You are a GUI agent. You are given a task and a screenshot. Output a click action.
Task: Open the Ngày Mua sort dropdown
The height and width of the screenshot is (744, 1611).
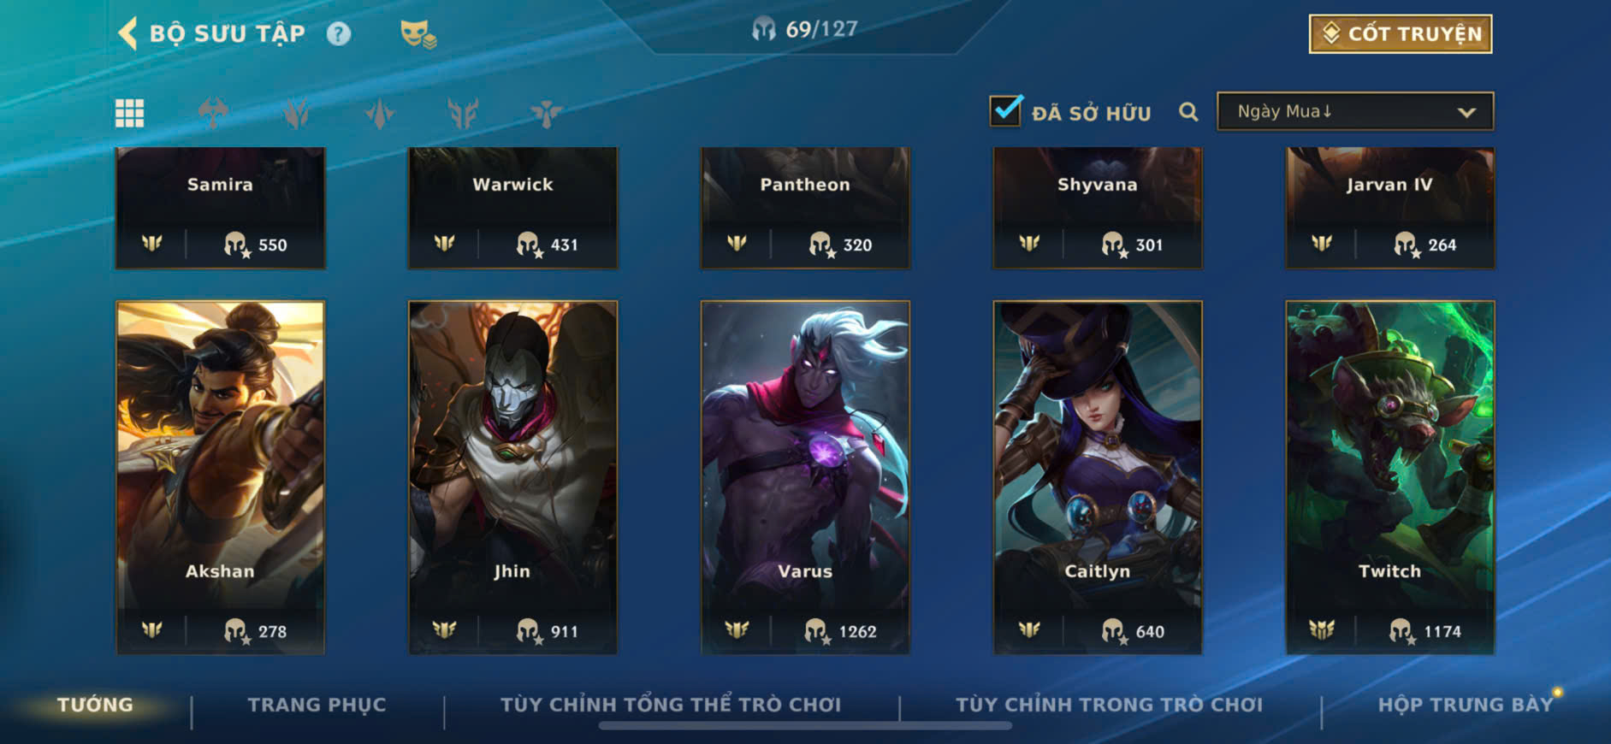pos(1355,112)
